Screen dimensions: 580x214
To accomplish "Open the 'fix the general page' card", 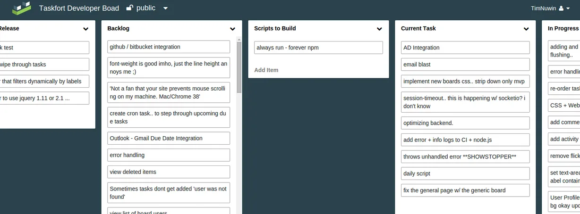I will 465,190.
